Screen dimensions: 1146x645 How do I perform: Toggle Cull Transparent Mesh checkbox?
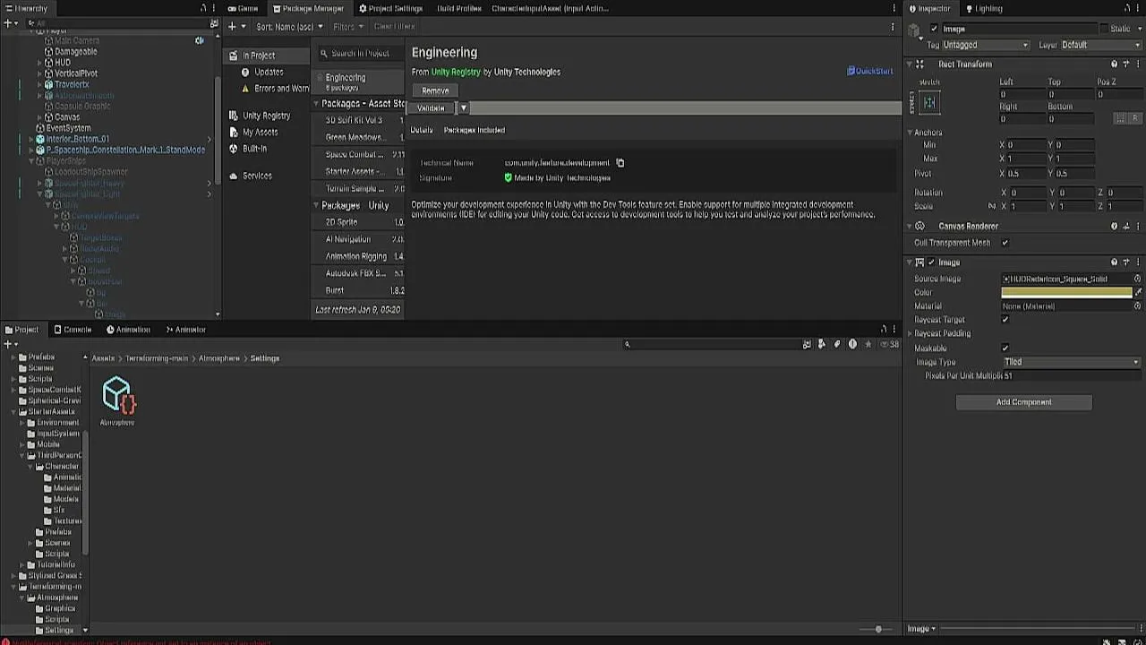[x=1005, y=243]
